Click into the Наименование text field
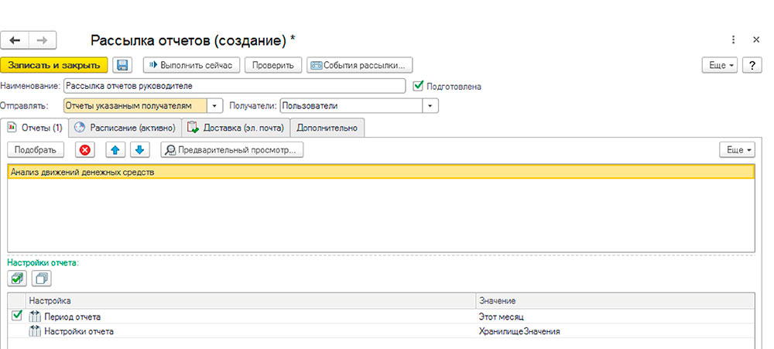The image size is (774, 349). (232, 86)
